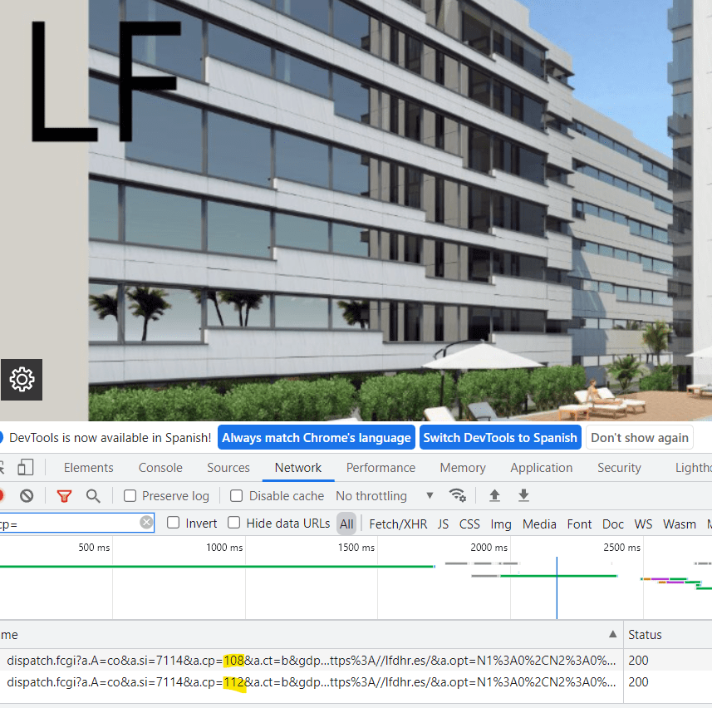Select the All request type filter
The width and height of the screenshot is (712, 708).
tap(346, 524)
